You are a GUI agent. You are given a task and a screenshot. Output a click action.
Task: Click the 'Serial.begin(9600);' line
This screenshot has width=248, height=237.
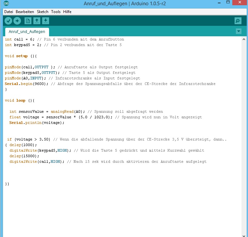110,84
